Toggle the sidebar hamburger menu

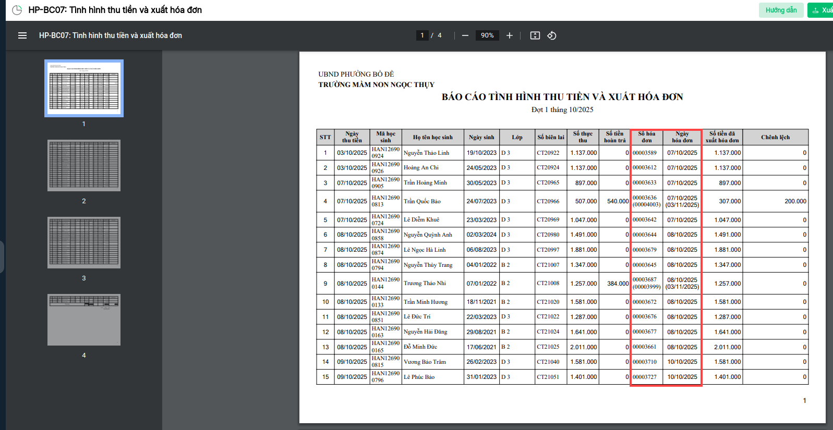(22, 35)
